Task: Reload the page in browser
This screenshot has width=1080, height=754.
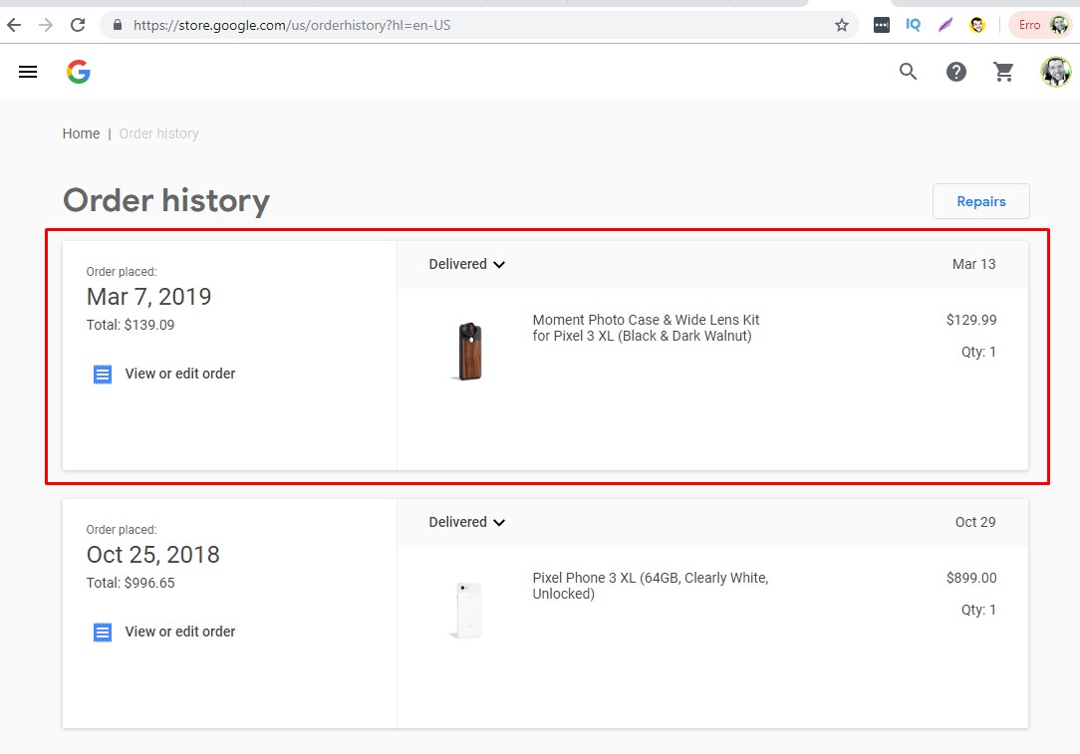Action: click(x=78, y=26)
